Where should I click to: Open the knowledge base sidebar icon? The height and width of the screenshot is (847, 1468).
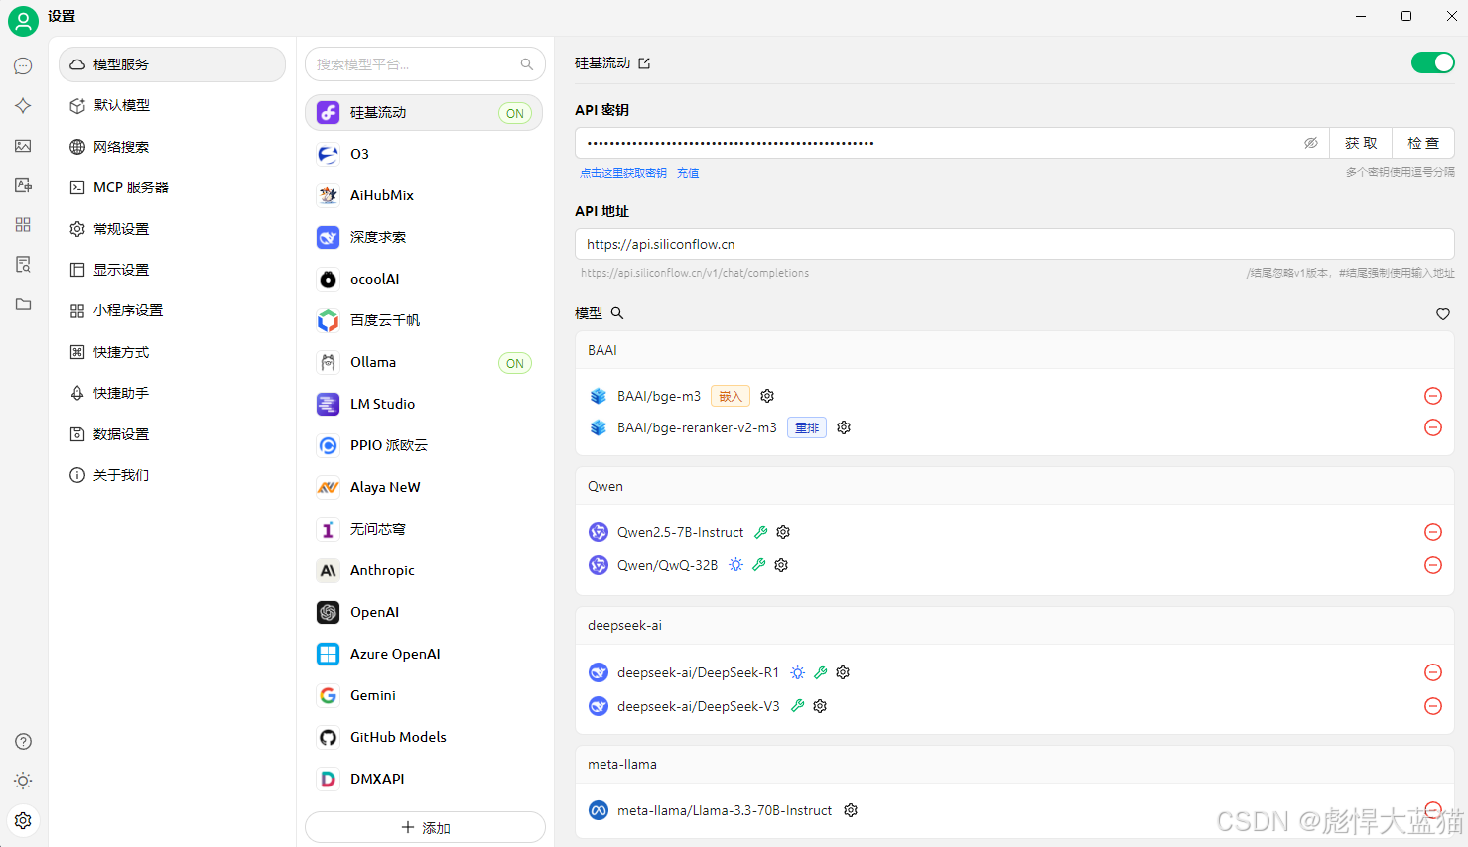tap(23, 265)
